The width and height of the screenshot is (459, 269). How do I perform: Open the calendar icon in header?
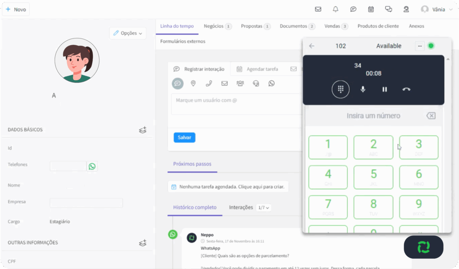point(371,9)
